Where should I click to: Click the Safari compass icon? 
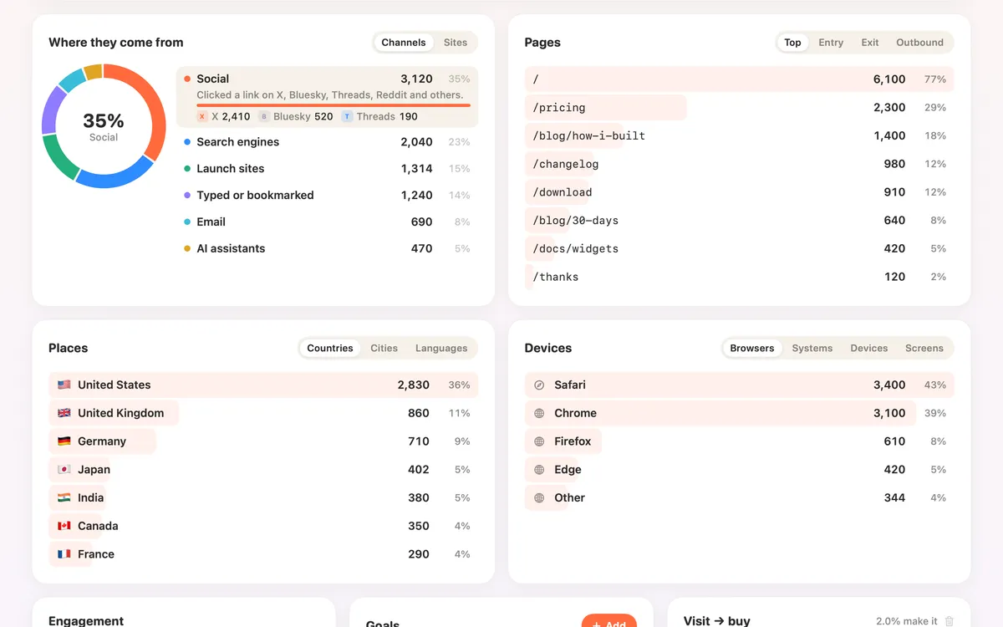[x=539, y=385]
